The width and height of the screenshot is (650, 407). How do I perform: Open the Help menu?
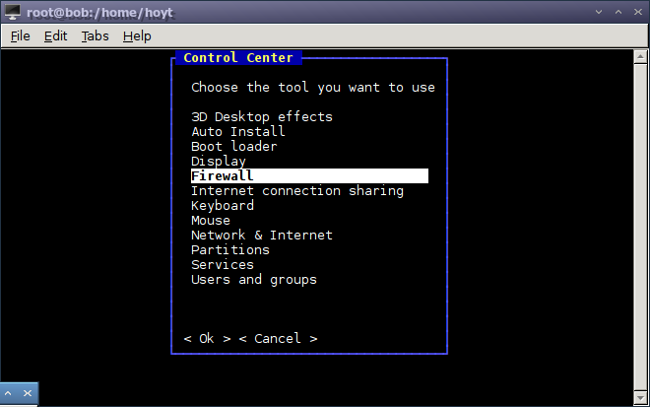(137, 36)
